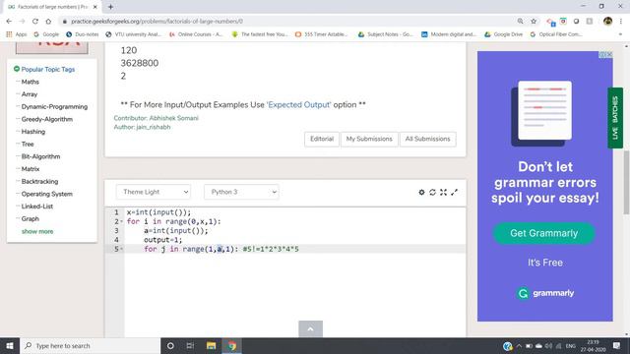The width and height of the screenshot is (630, 354).
Task: Open the LIVE BATCHES side tab
Action: pos(615,118)
